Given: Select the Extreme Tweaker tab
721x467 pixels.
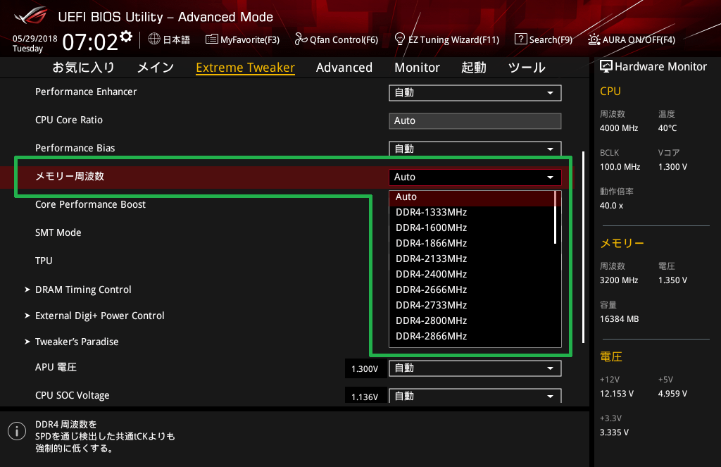Looking at the screenshot, I should coord(245,67).
